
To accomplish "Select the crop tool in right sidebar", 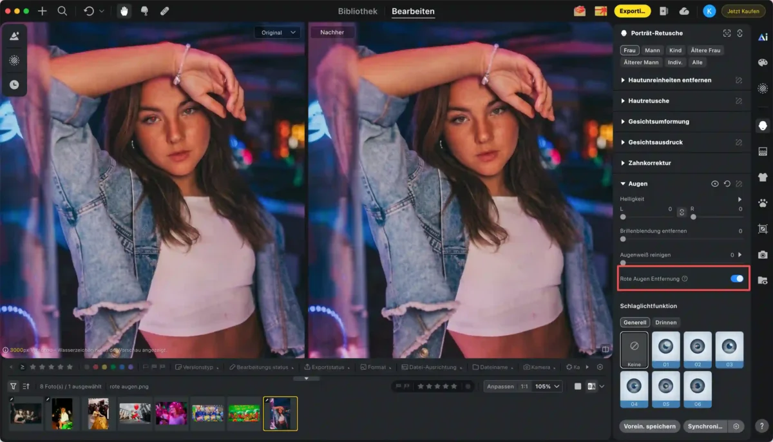I will point(763,229).
